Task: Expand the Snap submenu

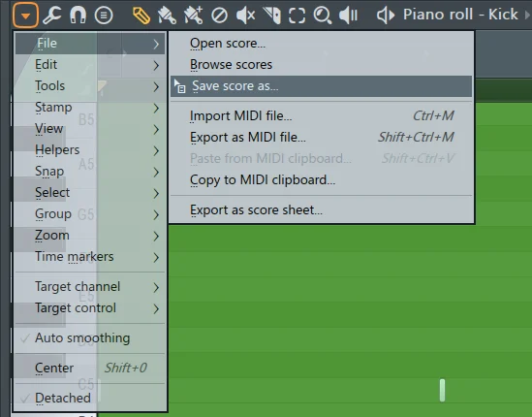Action: pyautogui.click(x=90, y=172)
